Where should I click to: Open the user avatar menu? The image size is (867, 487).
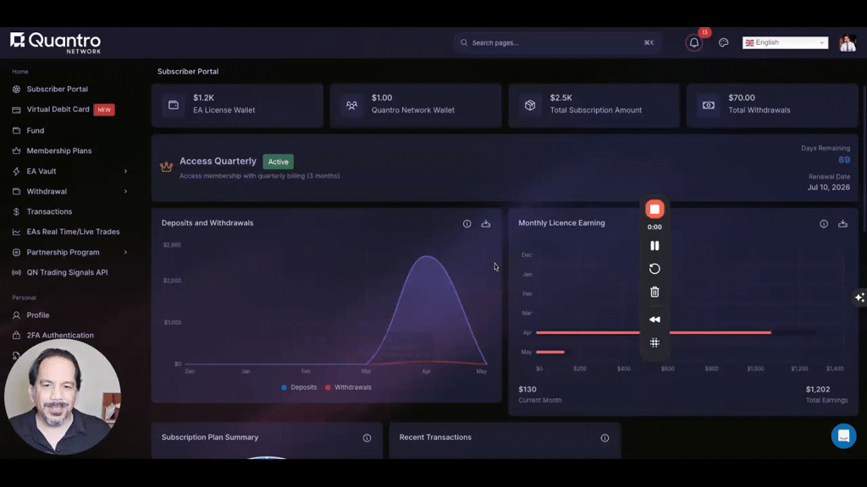847,42
